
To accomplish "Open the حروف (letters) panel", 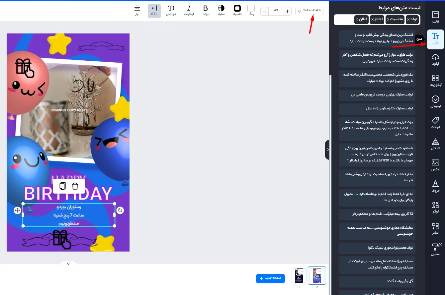I will tap(435, 186).
